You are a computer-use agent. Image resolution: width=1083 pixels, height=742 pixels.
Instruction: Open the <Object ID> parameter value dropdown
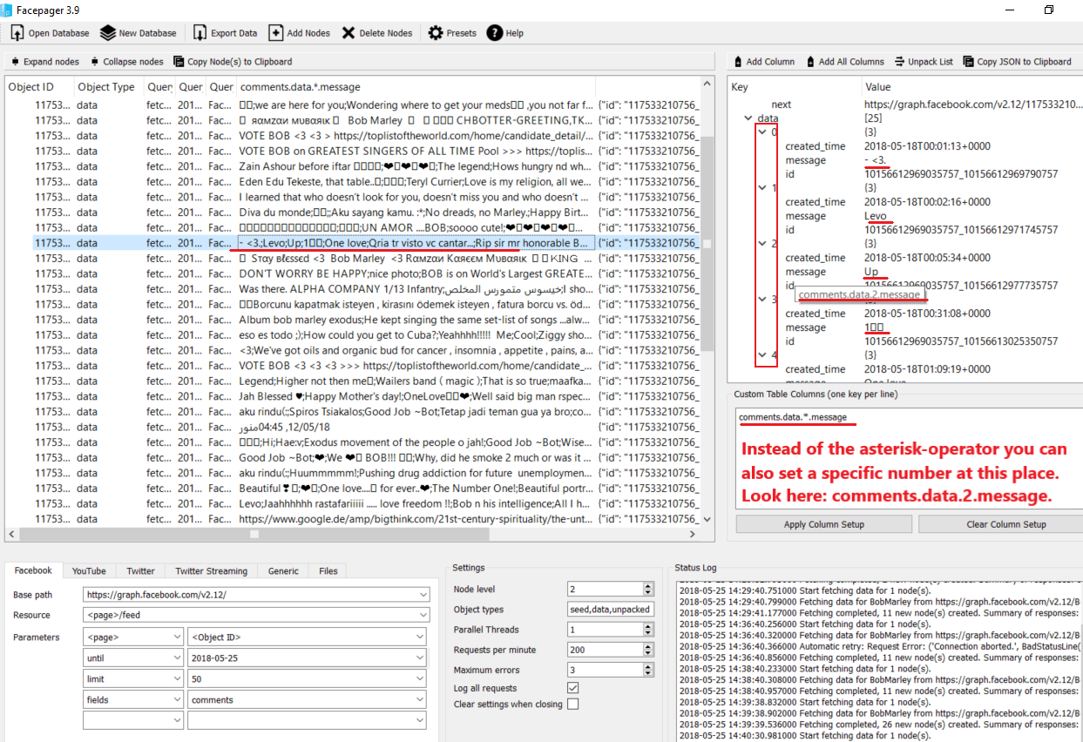[x=308, y=637]
